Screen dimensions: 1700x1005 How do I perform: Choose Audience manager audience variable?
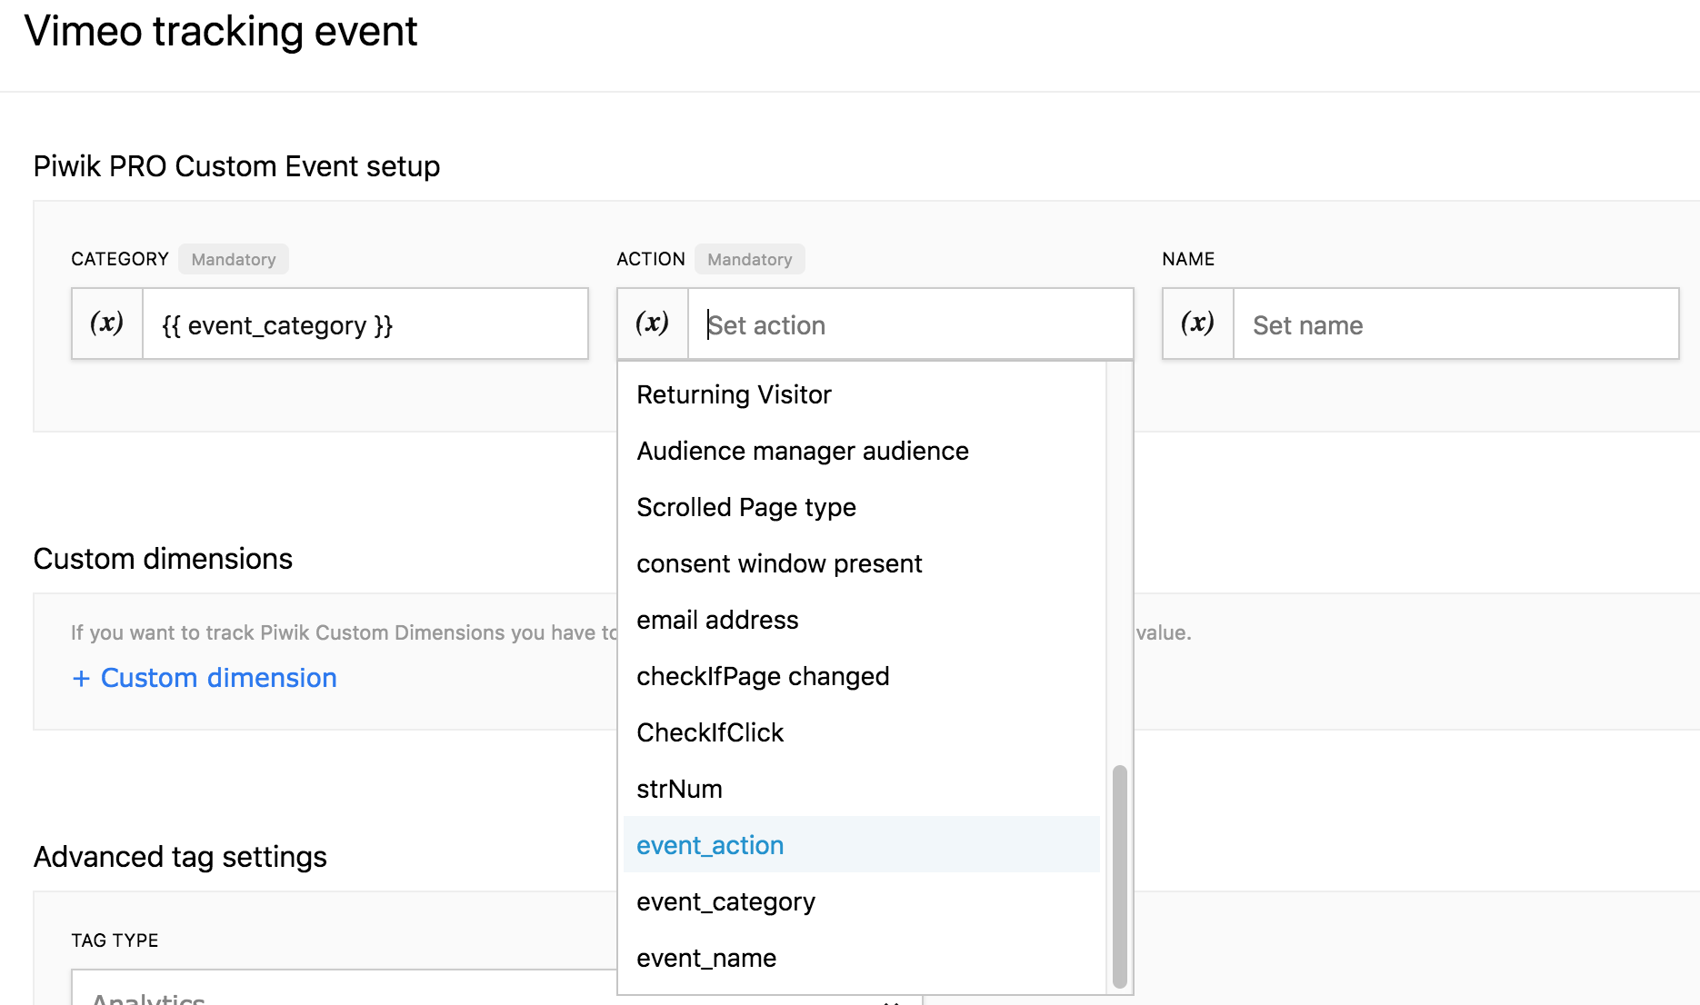point(862,451)
